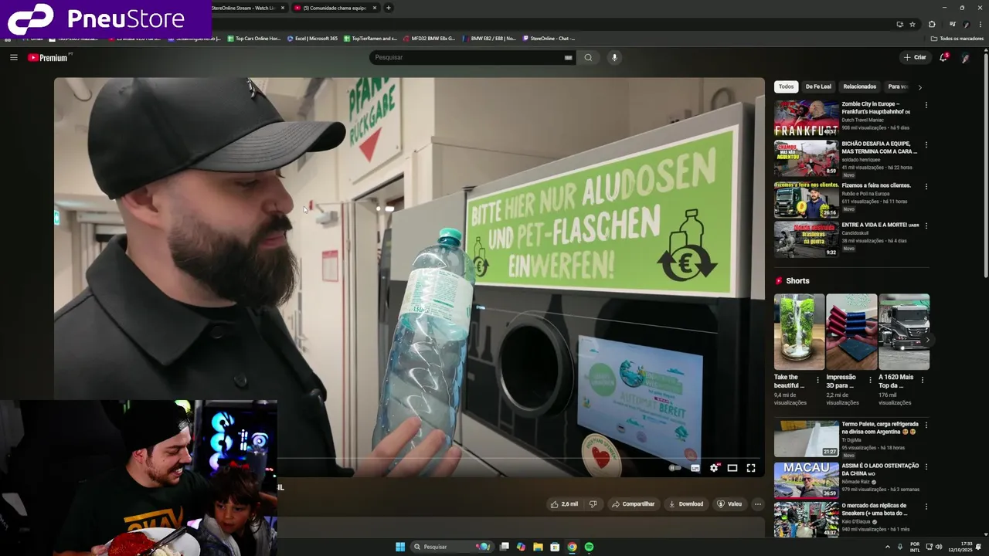Show next Shorts with the arrow
This screenshot has width=989, height=556.
(x=928, y=340)
